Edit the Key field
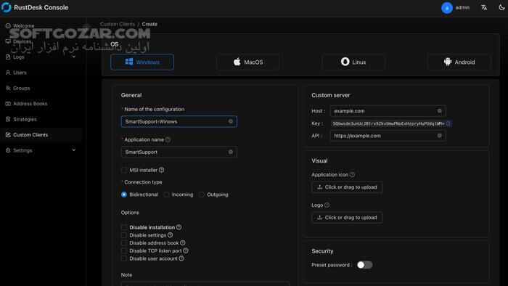The width and height of the screenshot is (508, 286). (388, 123)
